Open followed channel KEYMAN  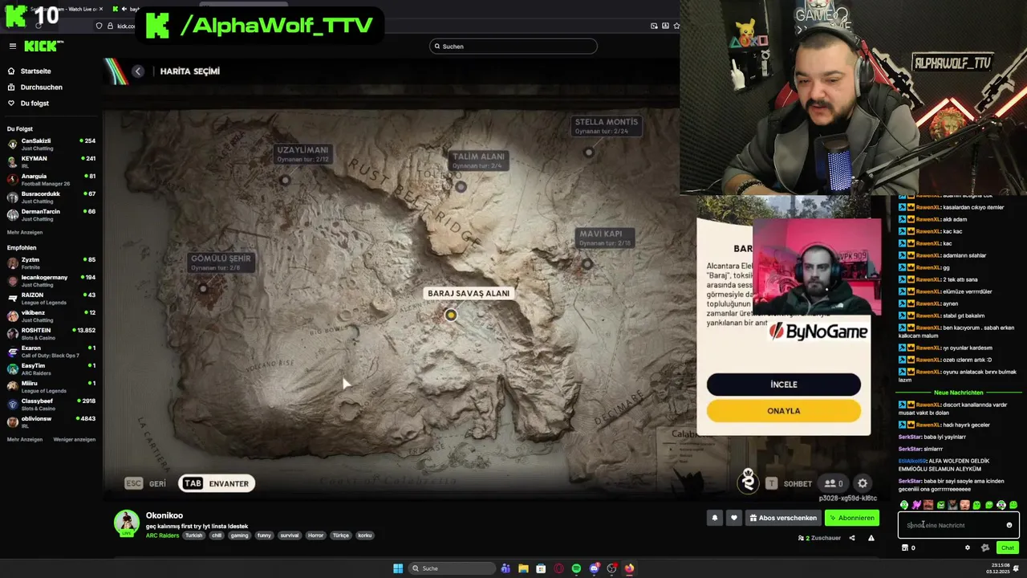(51, 161)
